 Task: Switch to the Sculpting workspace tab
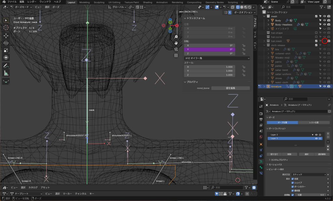99,2
